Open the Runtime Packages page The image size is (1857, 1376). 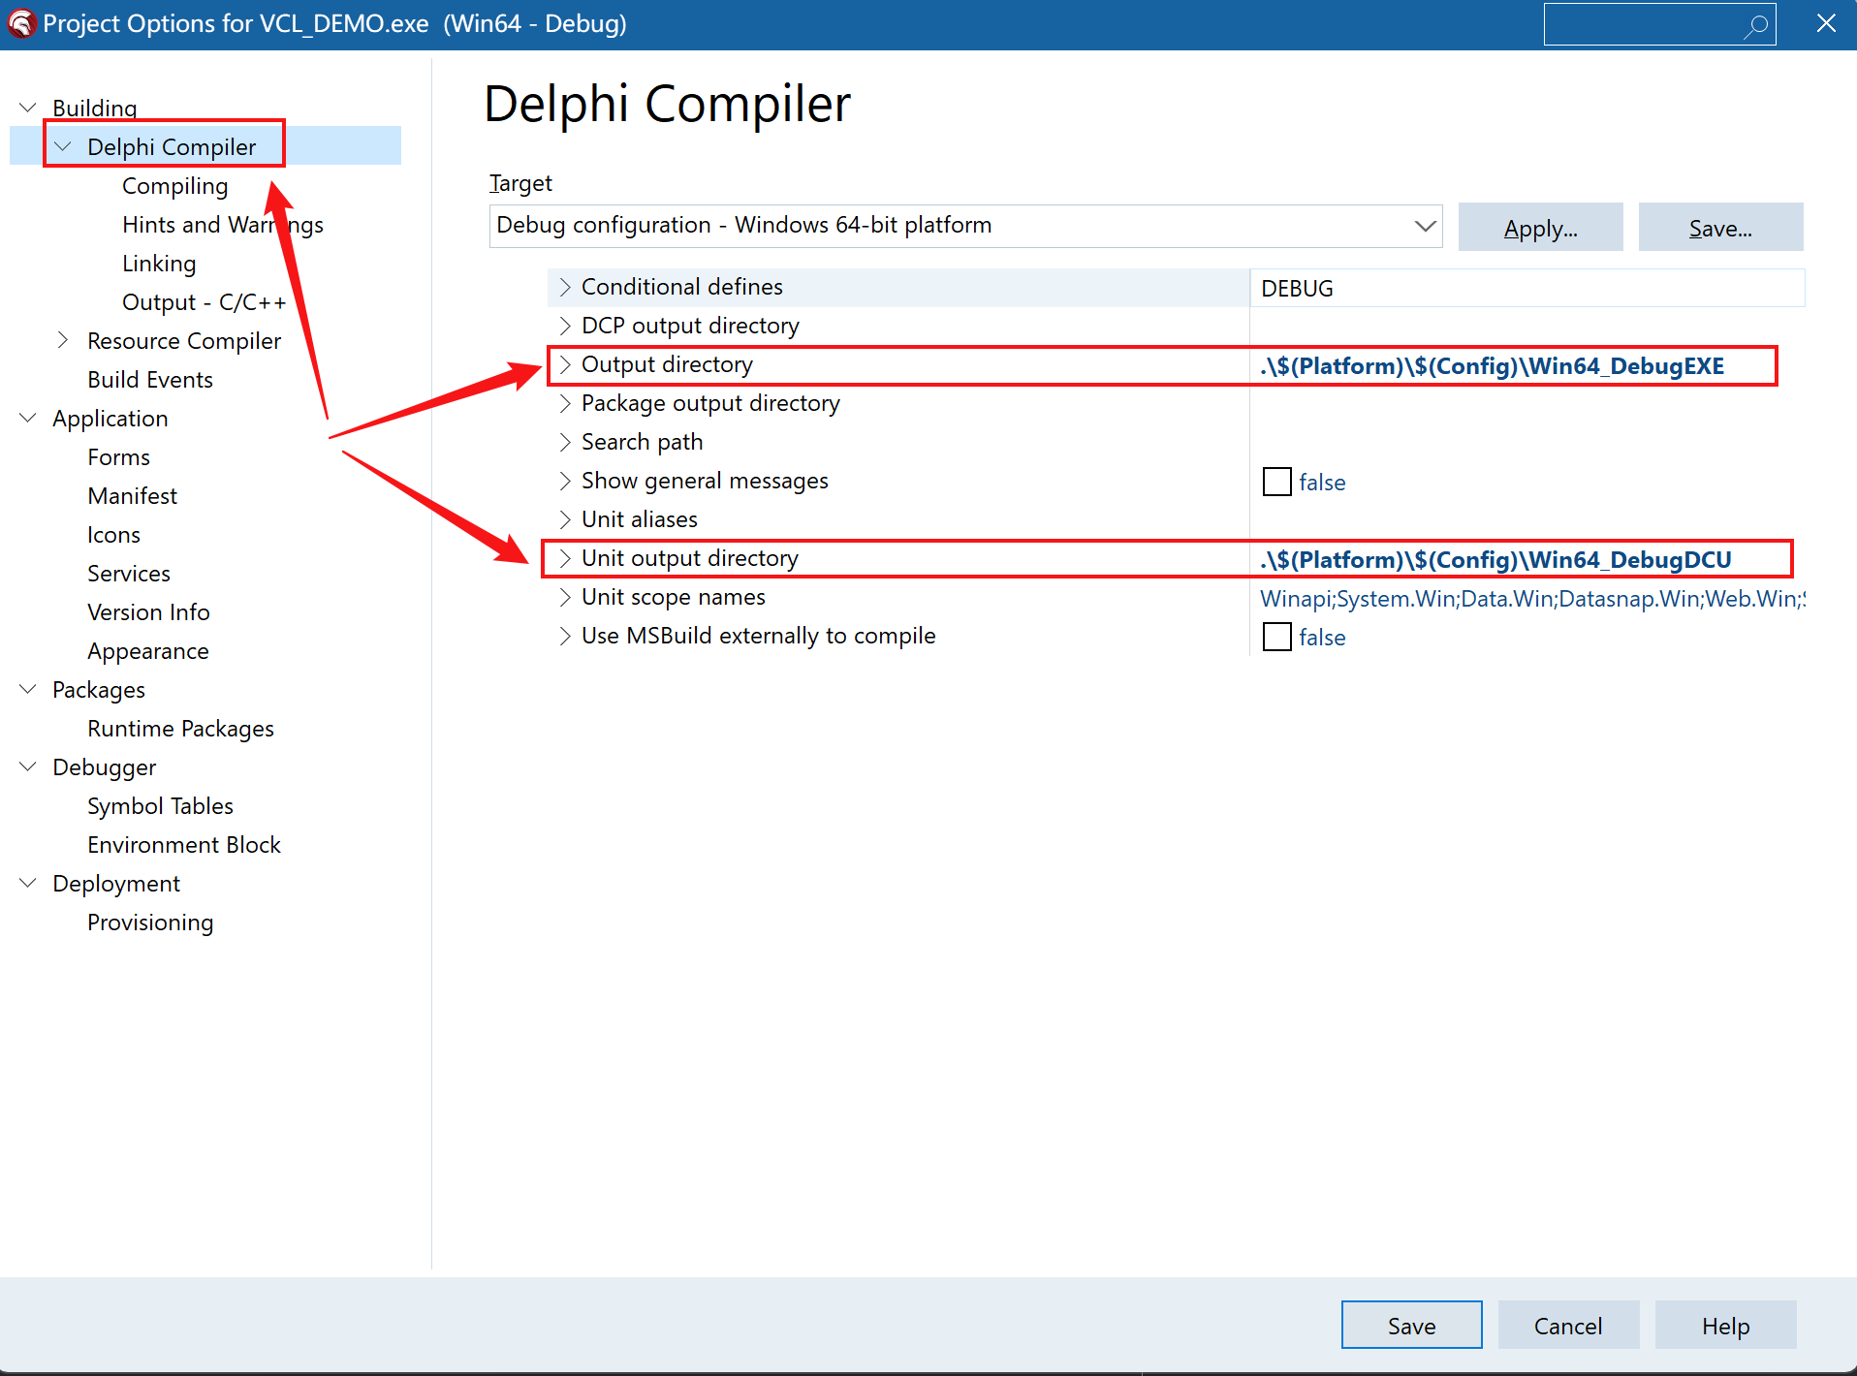pos(180,729)
